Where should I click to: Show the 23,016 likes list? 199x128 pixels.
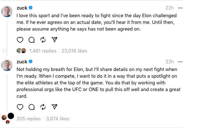point(74,51)
